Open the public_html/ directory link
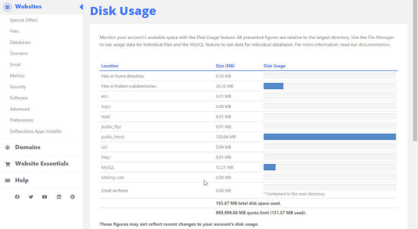 [113, 137]
